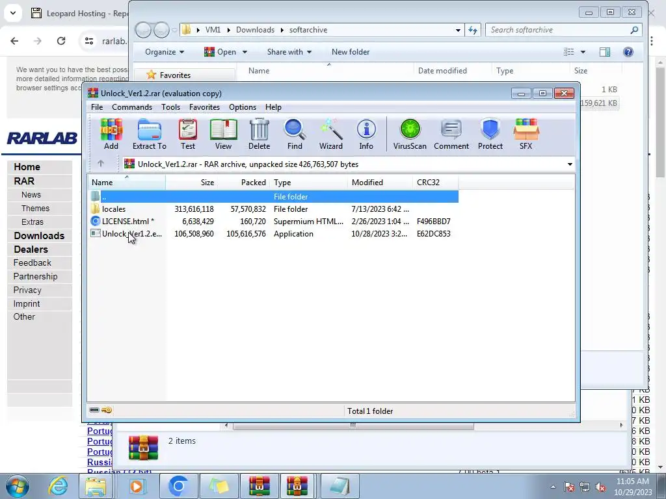Click the Find magnifier icon
The width and height of the screenshot is (666, 499).
click(x=295, y=134)
